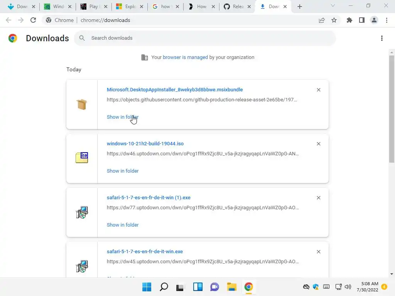Open Chat app on the taskbar

coord(214,287)
